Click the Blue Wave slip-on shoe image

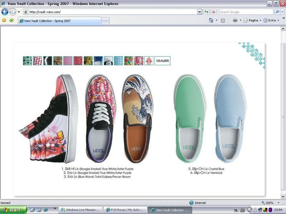[138, 119]
